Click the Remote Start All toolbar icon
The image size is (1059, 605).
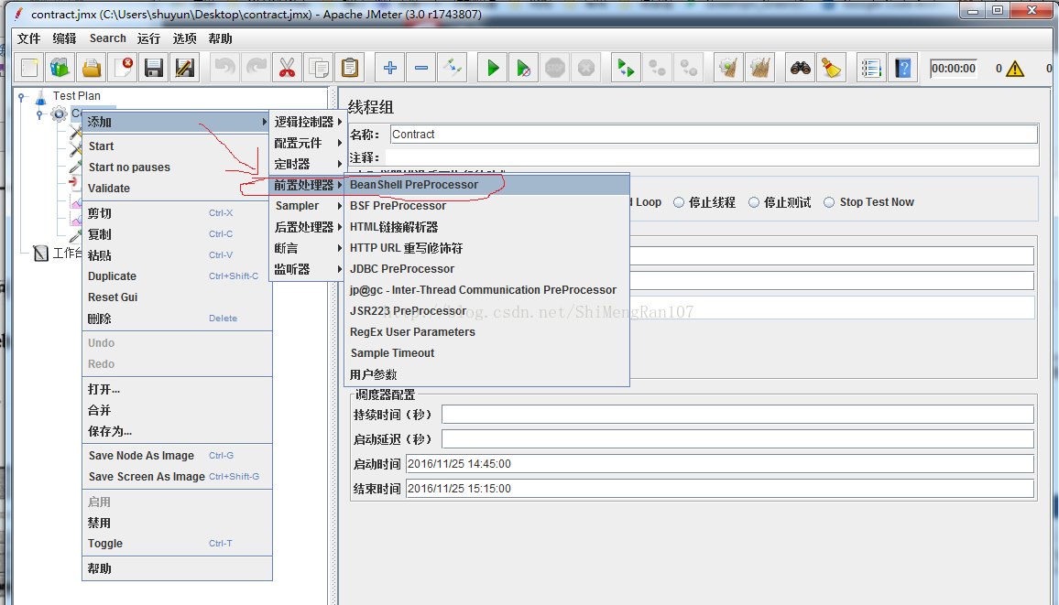point(626,68)
